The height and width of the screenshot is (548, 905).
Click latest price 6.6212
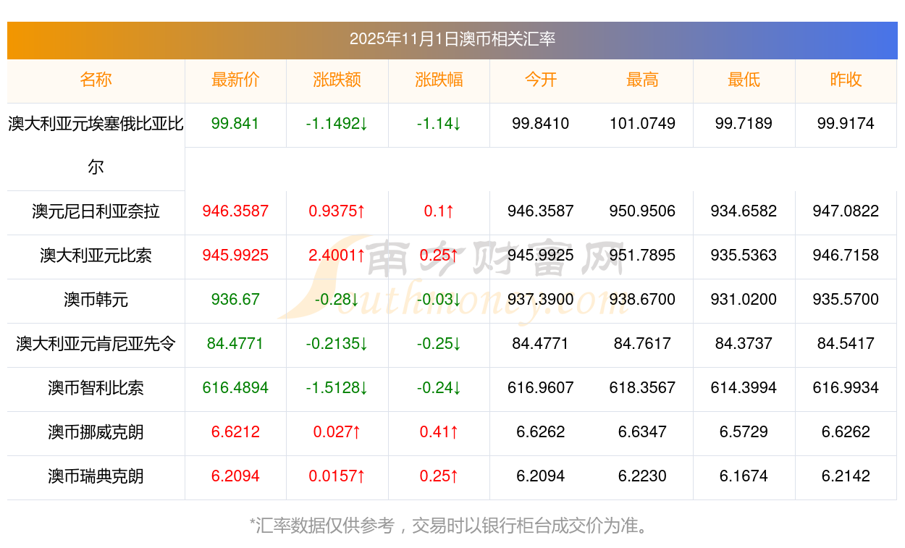tap(235, 432)
